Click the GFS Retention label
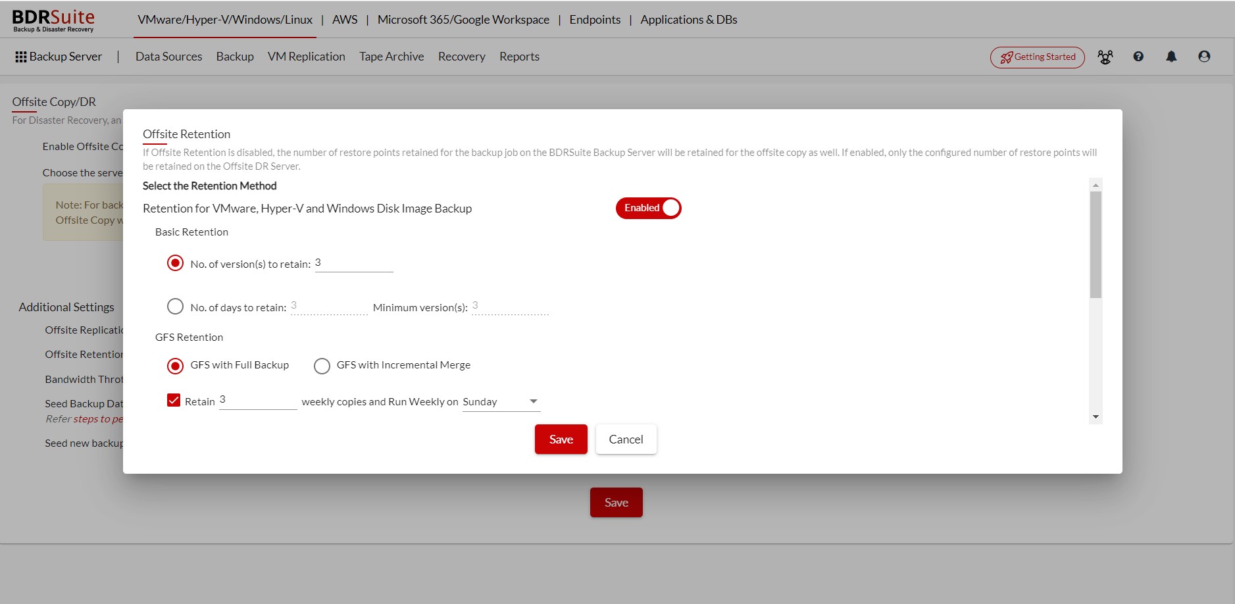The width and height of the screenshot is (1235, 604). click(x=189, y=338)
